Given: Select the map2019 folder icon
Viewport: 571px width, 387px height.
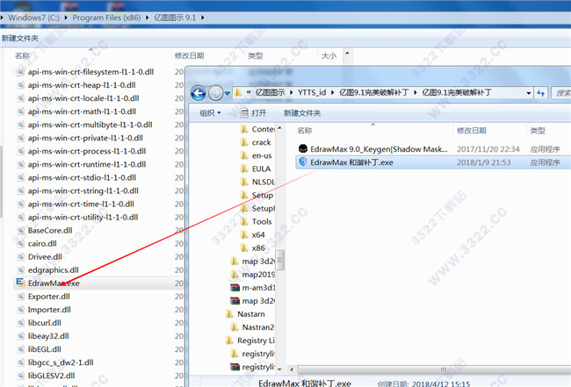Looking at the screenshot, I should [235, 274].
